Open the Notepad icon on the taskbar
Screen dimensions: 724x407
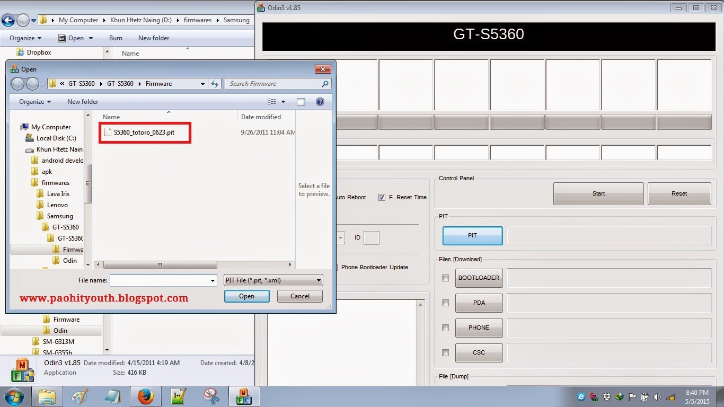point(113,396)
